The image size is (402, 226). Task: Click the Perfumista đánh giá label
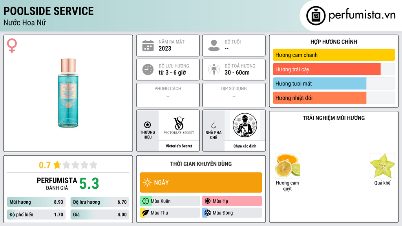pyautogui.click(x=57, y=184)
